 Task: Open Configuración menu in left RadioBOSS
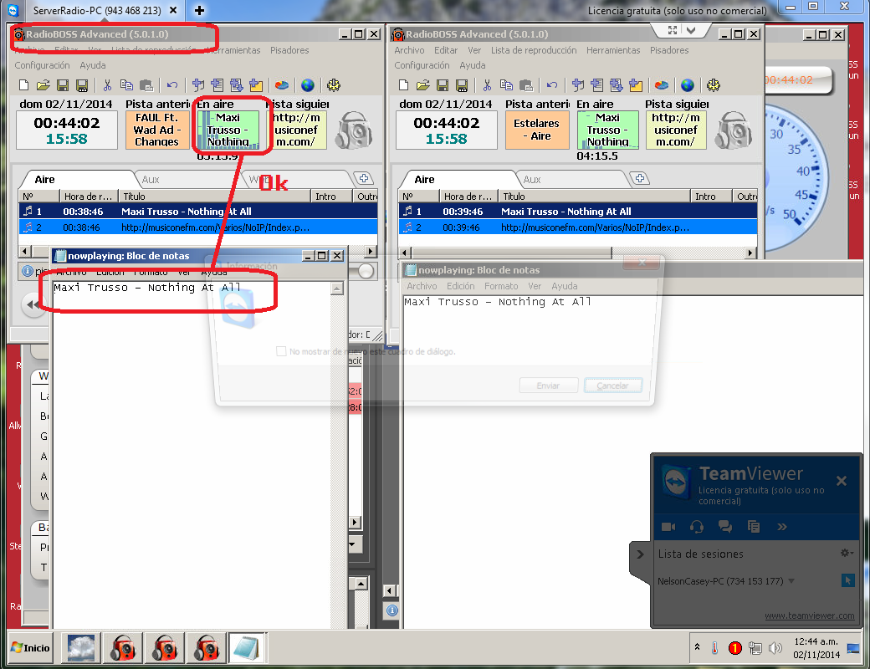42,65
